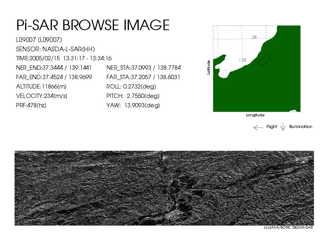Viewport: 323px width, 233px height.
Task: Click the ALTITUDE:11866(m) value
Action: pos(41,87)
